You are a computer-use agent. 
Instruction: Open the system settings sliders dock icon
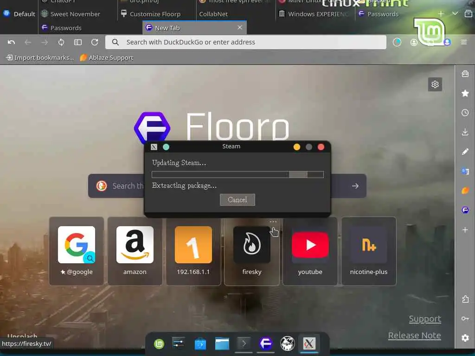[179, 343]
